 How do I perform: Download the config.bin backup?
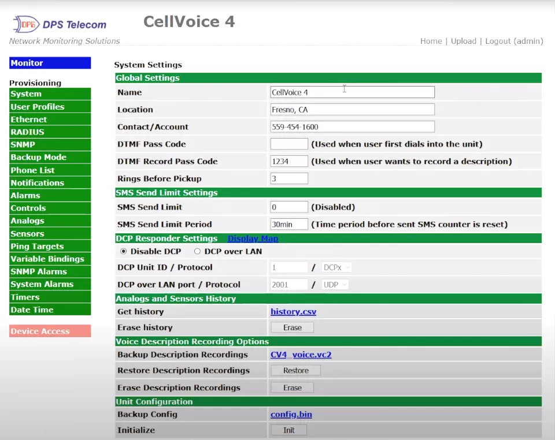(x=291, y=415)
